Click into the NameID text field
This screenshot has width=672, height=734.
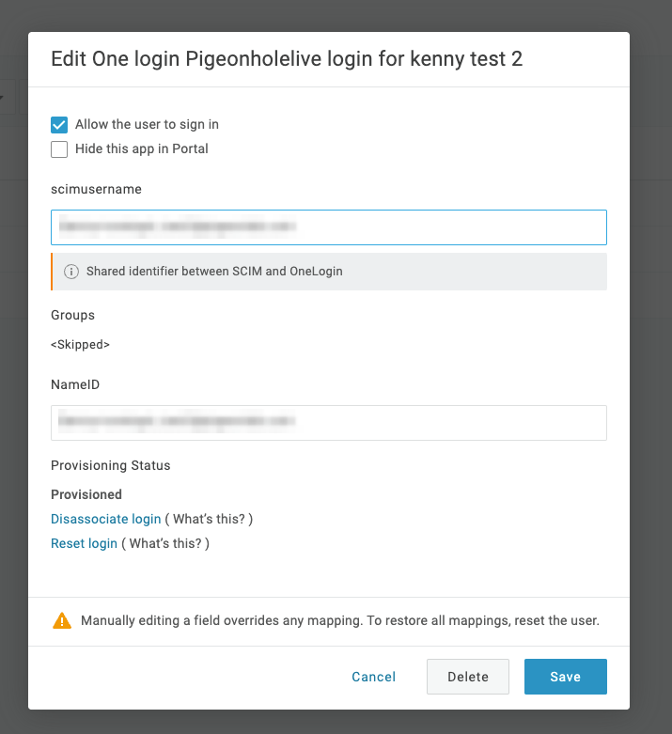[x=329, y=423]
